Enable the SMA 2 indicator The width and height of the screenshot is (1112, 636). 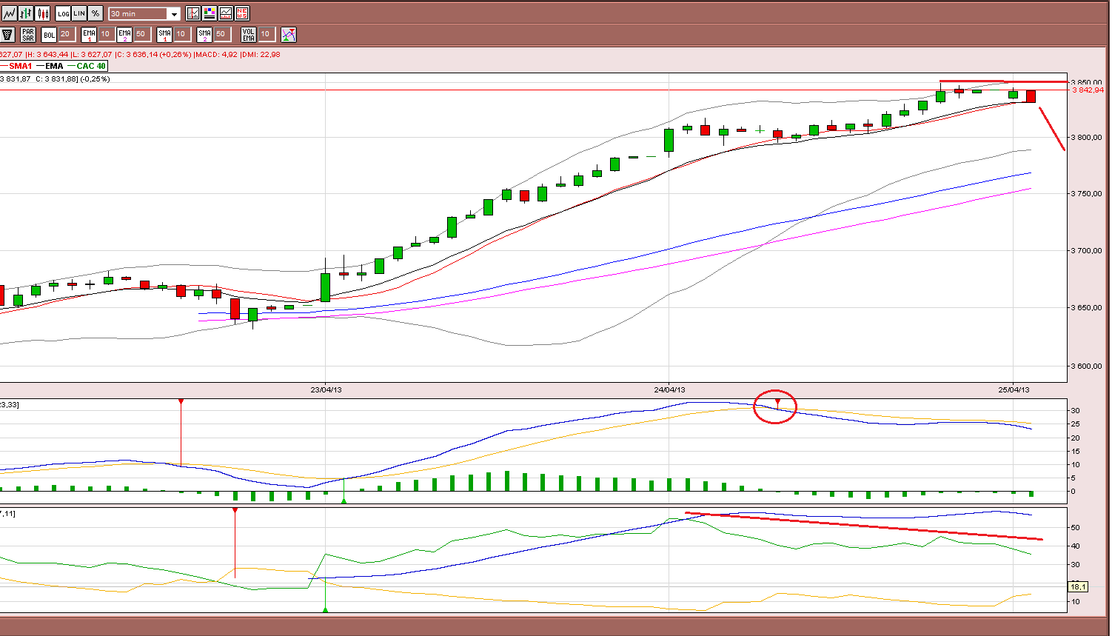point(204,34)
